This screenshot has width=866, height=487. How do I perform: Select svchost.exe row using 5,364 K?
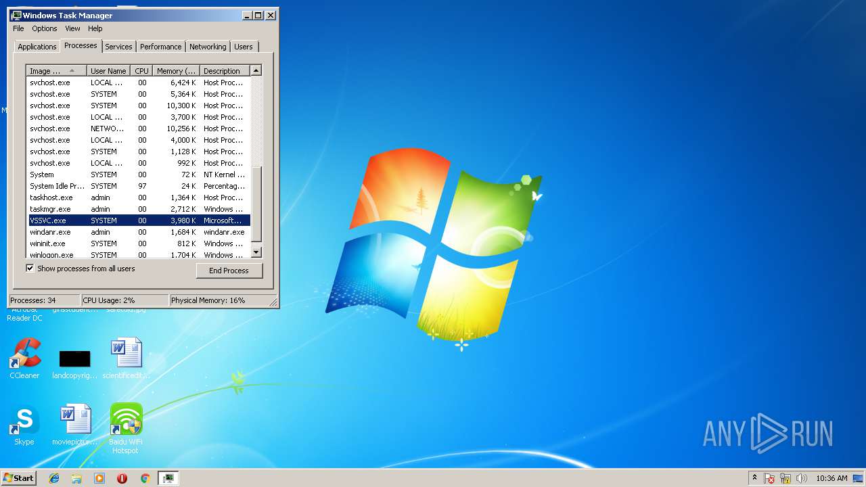139,94
